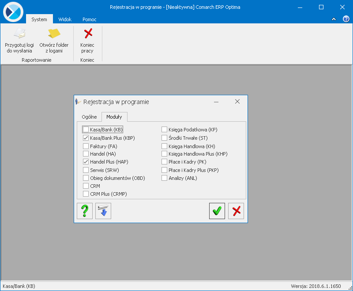Uncheck Handel Plus (HAP) module
The height and width of the screenshot is (291, 353).
pyautogui.click(x=86, y=162)
